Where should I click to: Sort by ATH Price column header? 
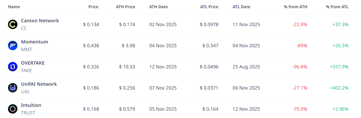coord(125,7)
